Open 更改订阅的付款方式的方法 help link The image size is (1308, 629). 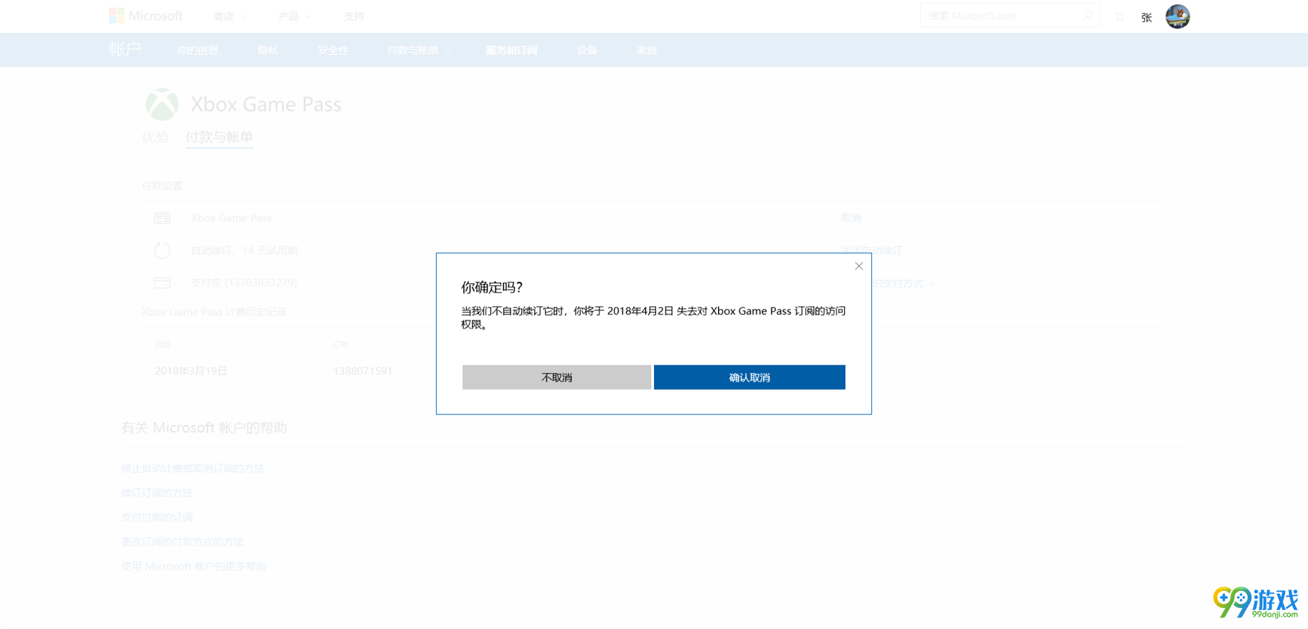[x=183, y=542]
